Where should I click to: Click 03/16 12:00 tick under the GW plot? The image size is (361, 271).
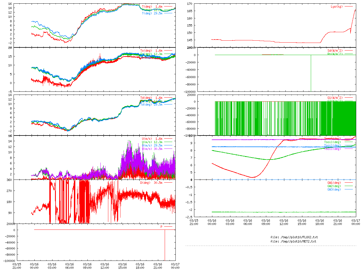pos(284,222)
